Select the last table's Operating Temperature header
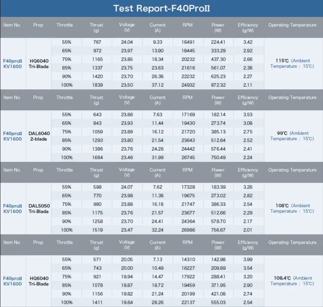Viewport: 323px width, 307px height. [292, 242]
